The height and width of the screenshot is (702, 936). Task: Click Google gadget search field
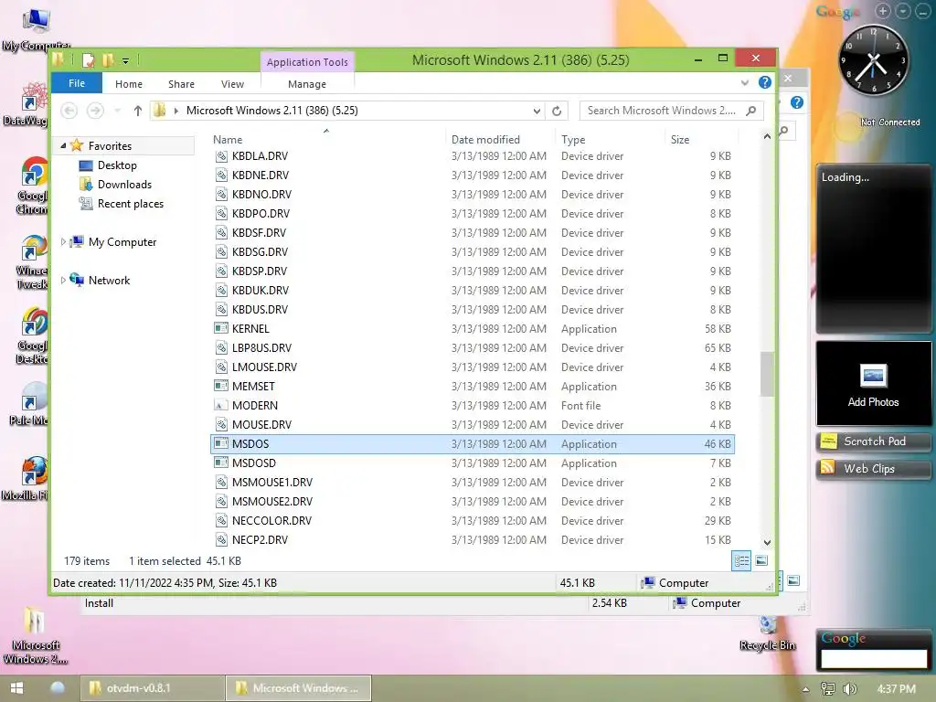[873, 658]
